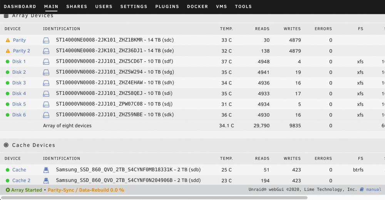The image size is (385, 200).
Task: Click the Array of eight devices summary
Action: [x=67, y=126]
